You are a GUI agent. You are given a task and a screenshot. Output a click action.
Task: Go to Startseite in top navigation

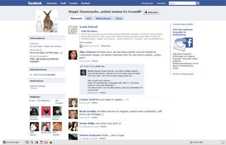pyautogui.click(x=52, y=3)
